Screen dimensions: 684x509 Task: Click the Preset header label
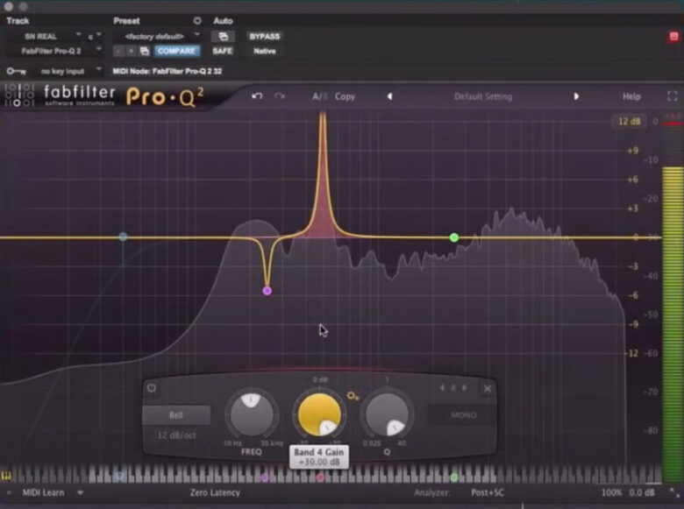click(126, 20)
